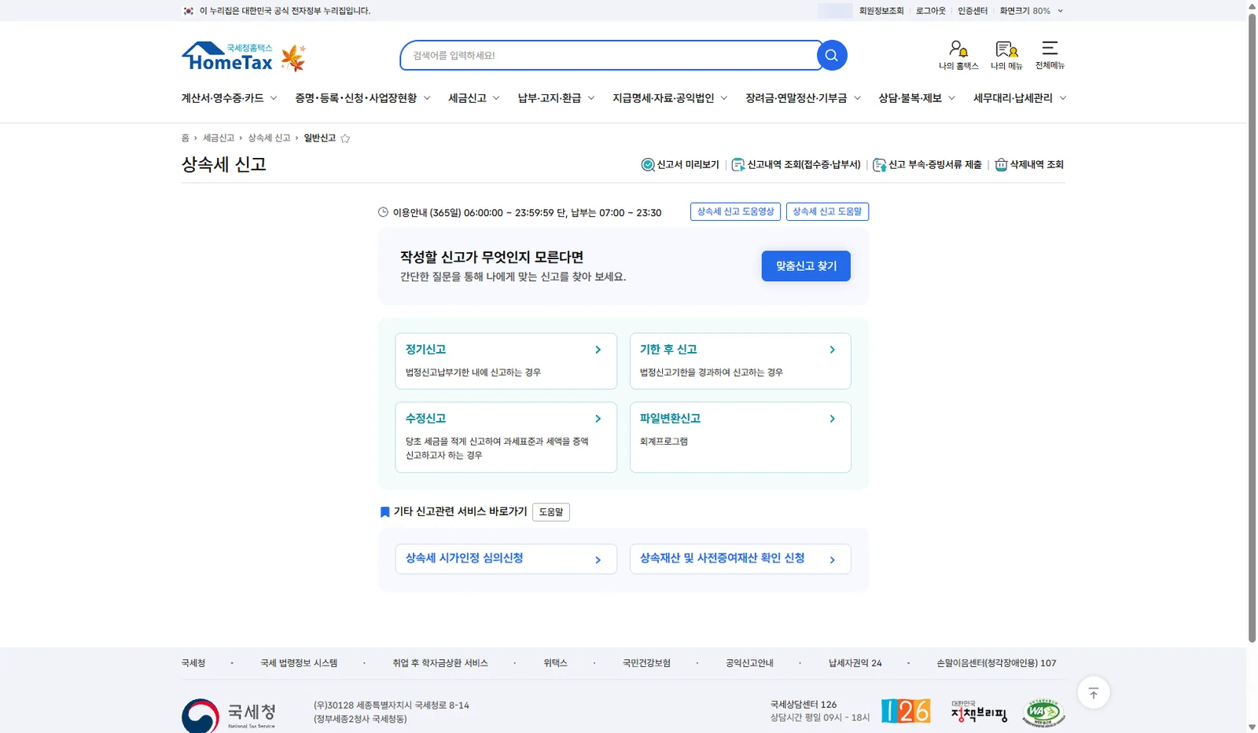1258x733 pixels.
Task: Click the 상속세 신고 도움영상 button
Action: [735, 211]
